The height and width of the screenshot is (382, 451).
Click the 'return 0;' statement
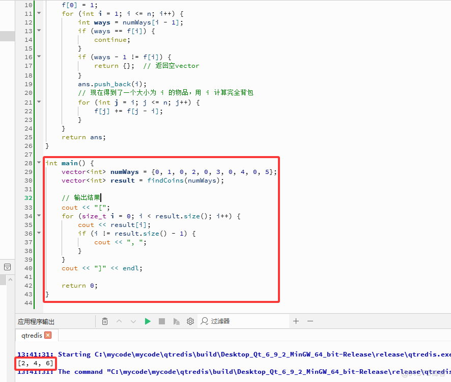click(x=80, y=286)
